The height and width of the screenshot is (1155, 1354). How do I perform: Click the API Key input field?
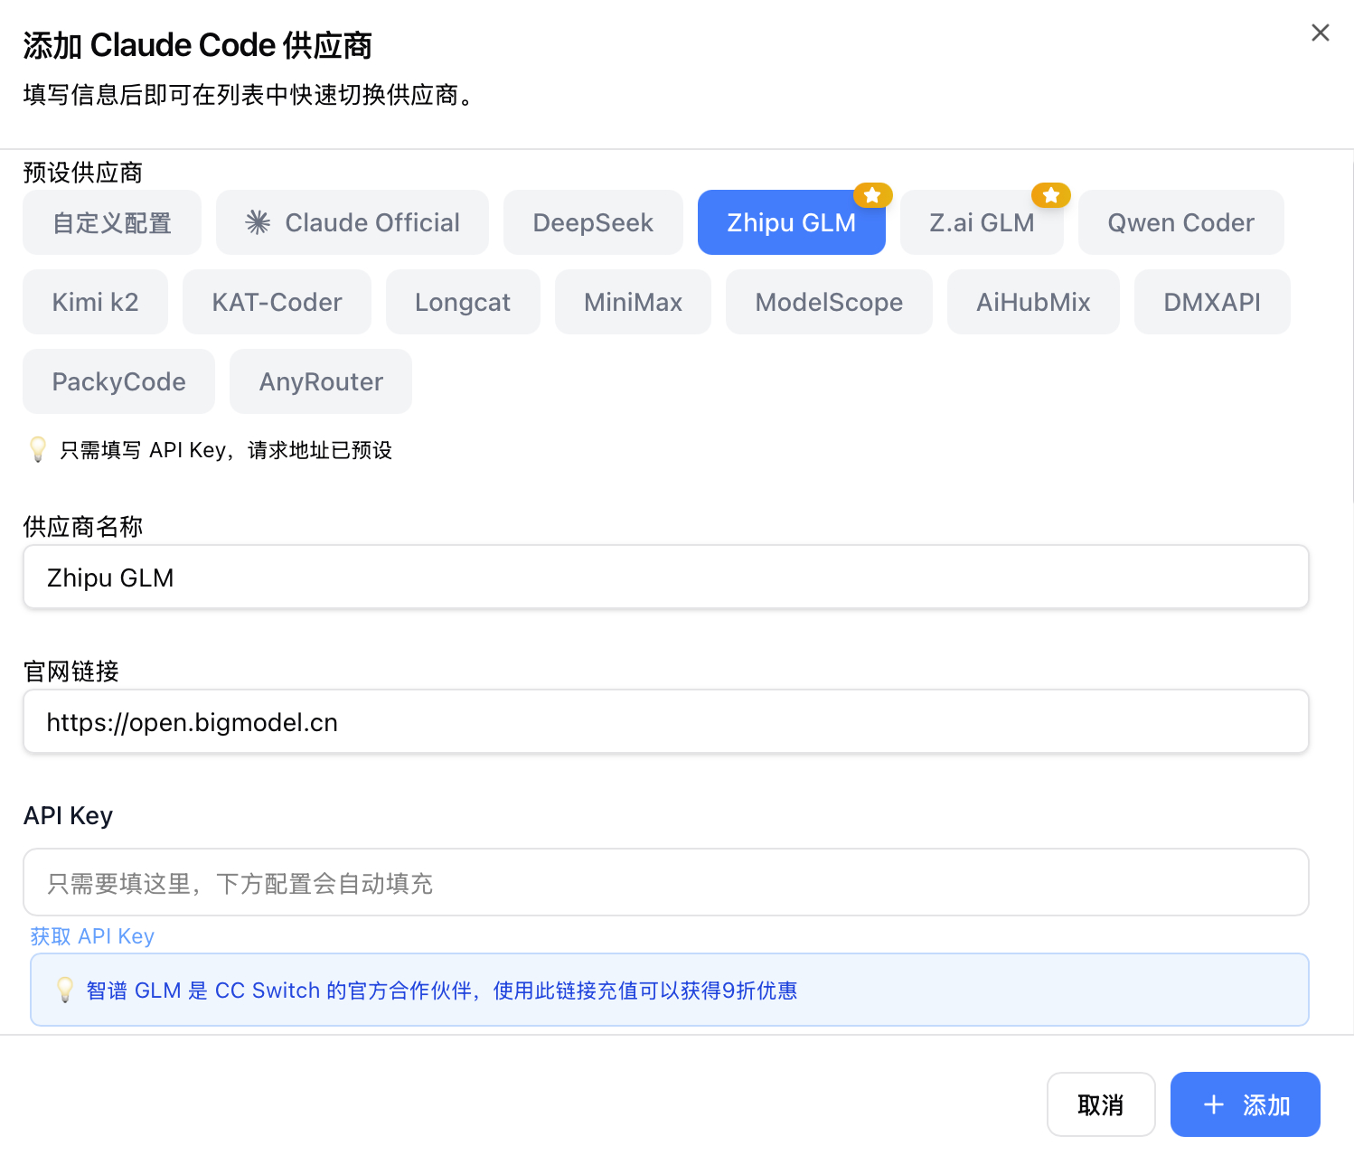(665, 882)
